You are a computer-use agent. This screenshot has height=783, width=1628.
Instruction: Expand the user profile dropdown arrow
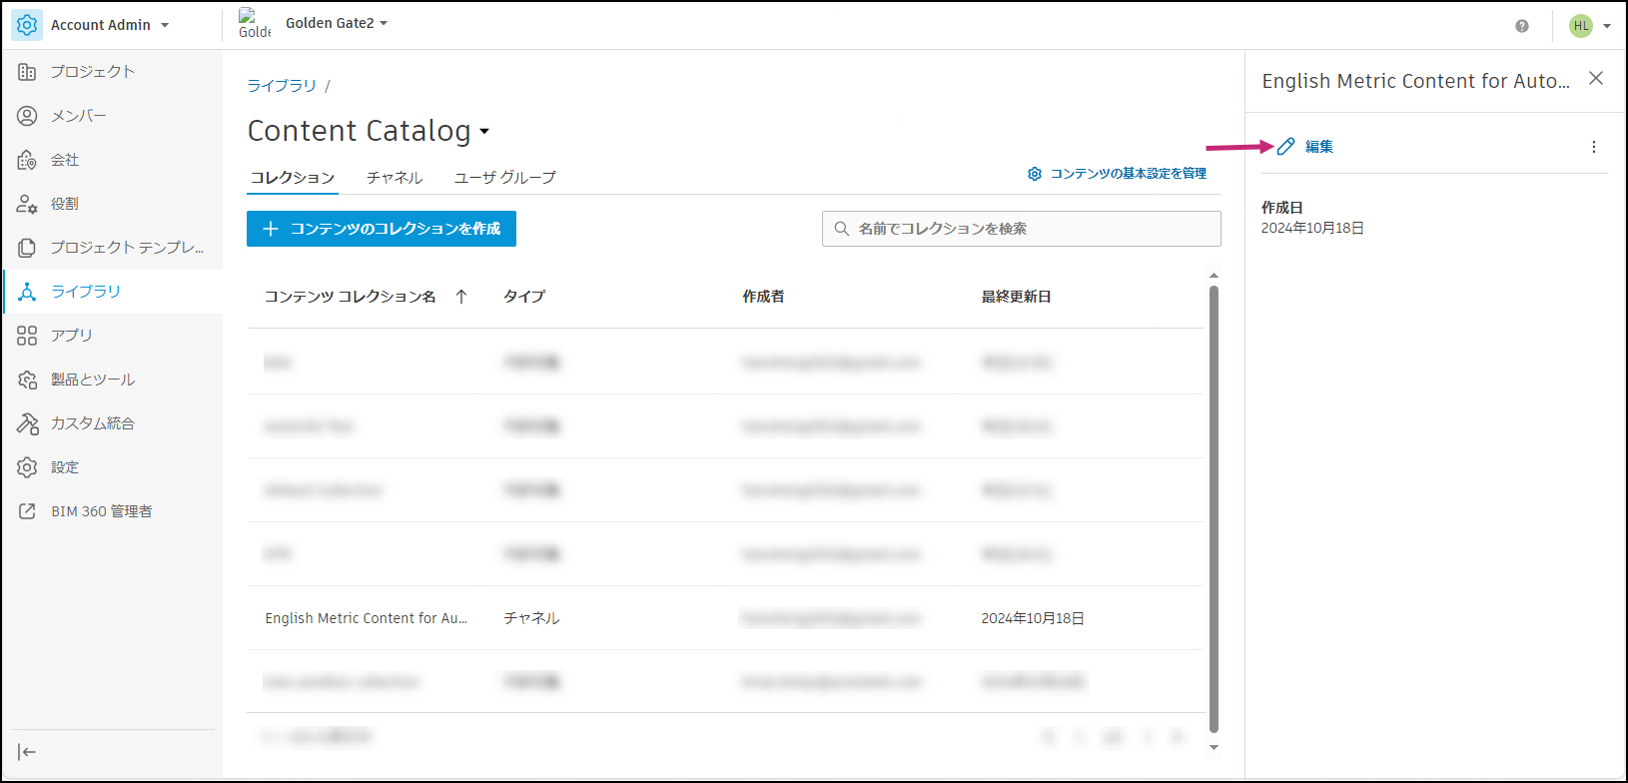(x=1607, y=26)
